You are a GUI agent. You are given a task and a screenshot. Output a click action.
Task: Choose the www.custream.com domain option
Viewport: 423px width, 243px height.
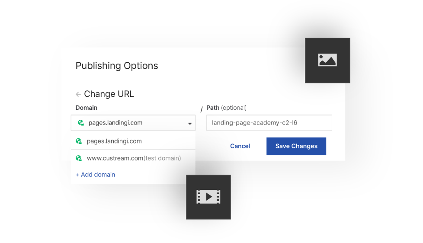click(115, 158)
